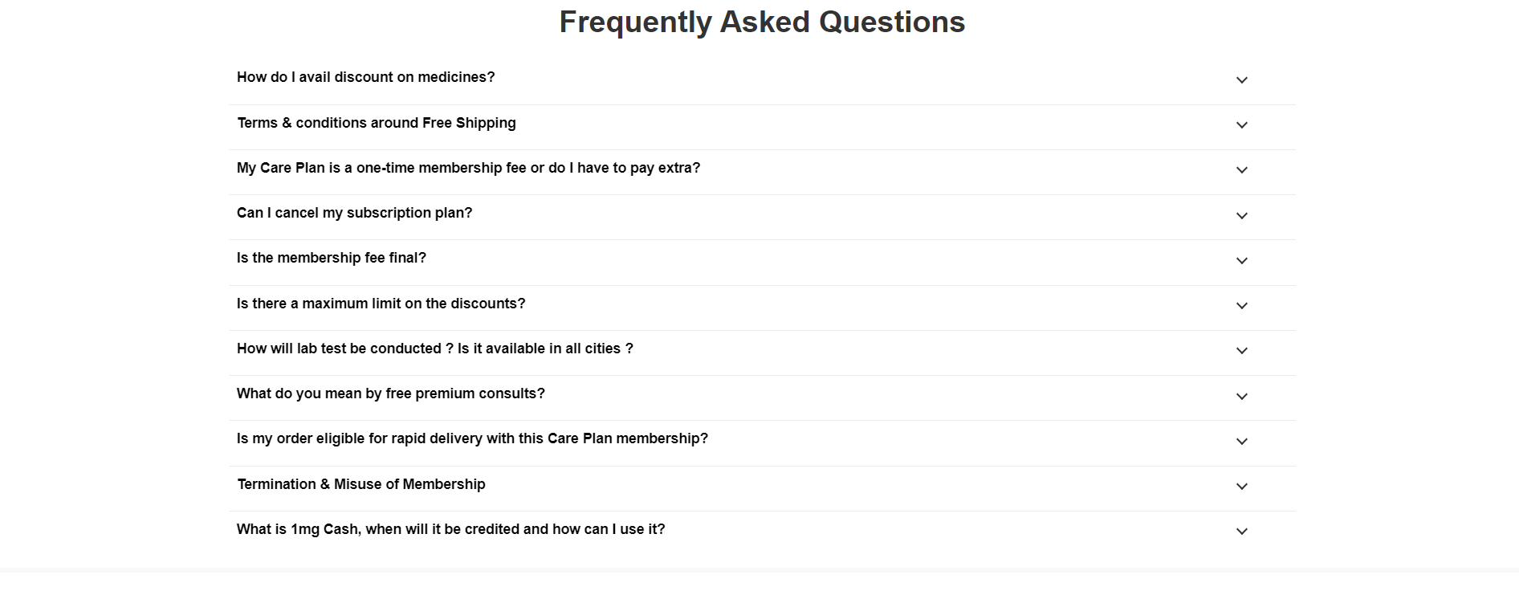
Task: Click chevron beside Free Shipping terms
Action: [x=1241, y=125]
